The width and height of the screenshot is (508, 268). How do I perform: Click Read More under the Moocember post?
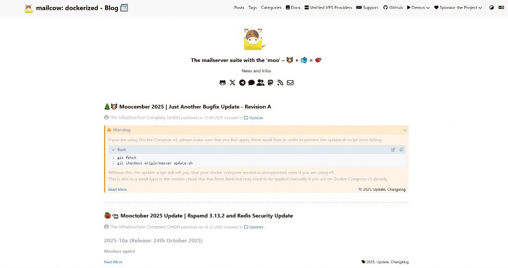117,190
